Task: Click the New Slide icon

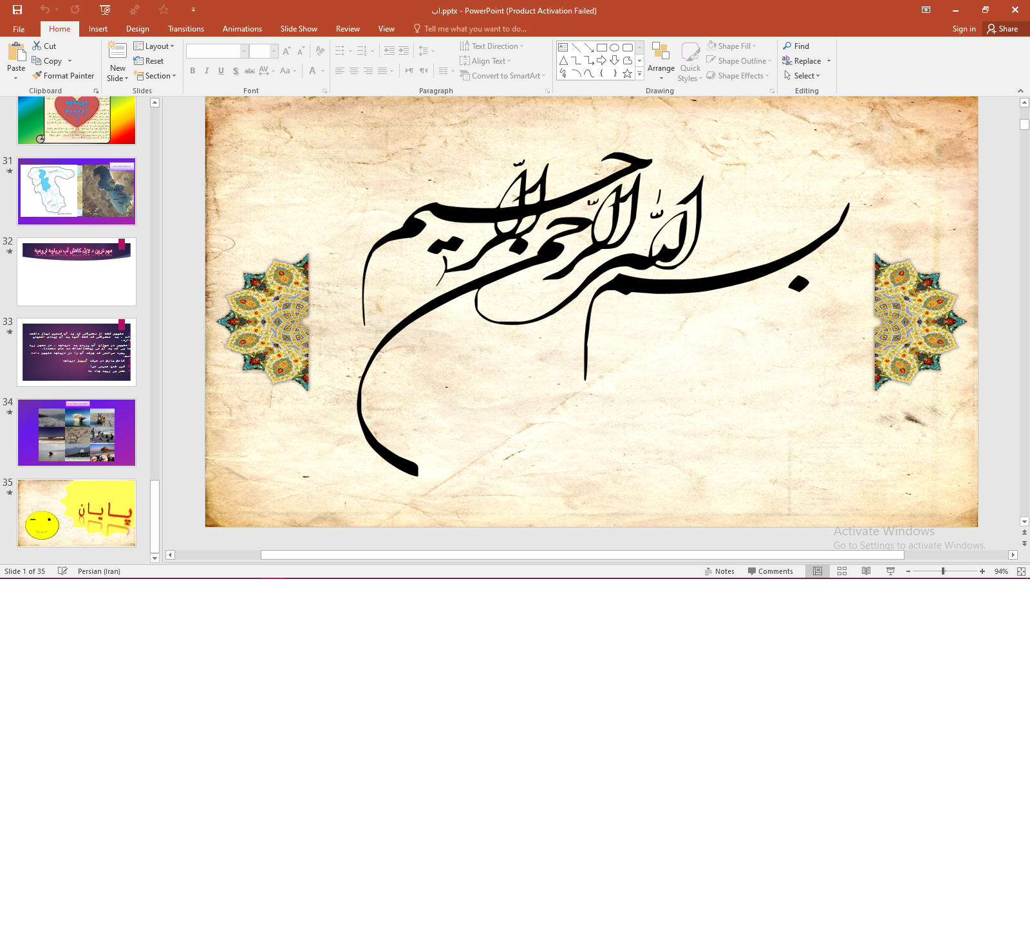Action: click(x=117, y=50)
